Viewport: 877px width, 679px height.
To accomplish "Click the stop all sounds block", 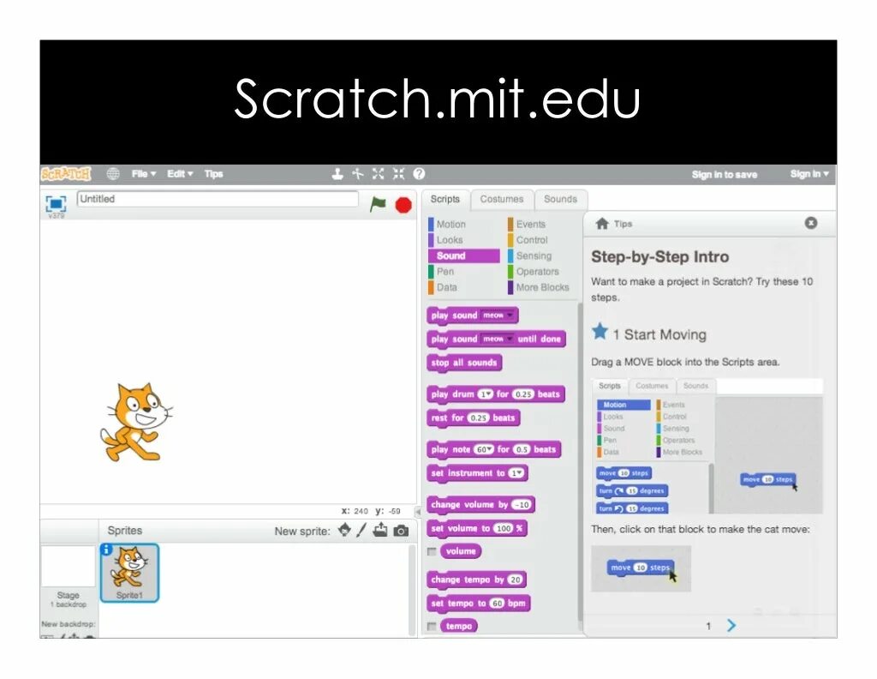I will (x=463, y=363).
